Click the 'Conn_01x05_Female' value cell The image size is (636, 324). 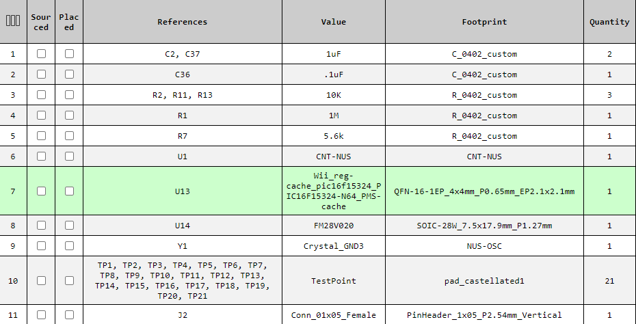334,315
